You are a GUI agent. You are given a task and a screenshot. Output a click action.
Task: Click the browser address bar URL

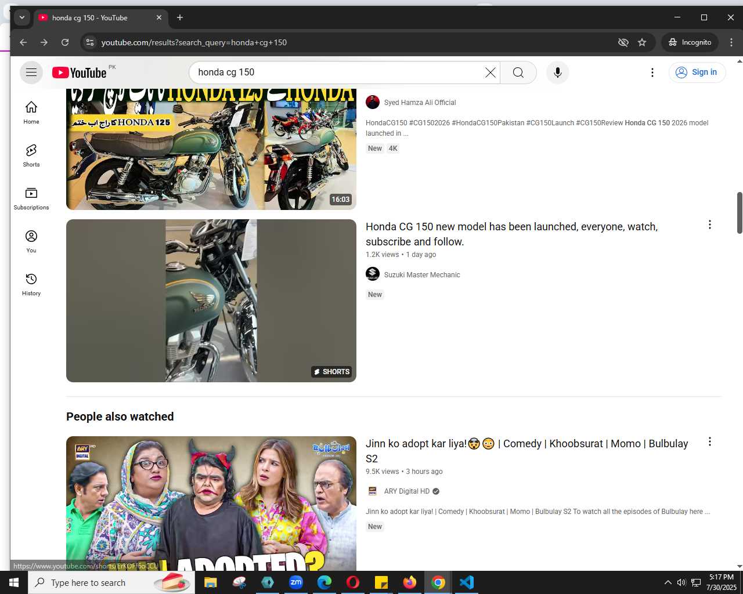(194, 42)
